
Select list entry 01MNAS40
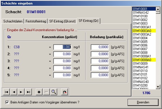point(144,82)
